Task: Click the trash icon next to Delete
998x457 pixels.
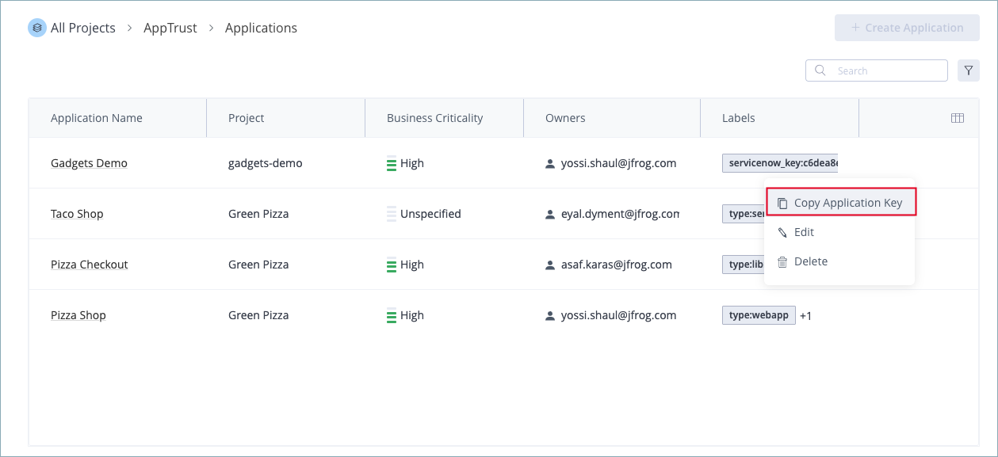Action: coord(782,261)
